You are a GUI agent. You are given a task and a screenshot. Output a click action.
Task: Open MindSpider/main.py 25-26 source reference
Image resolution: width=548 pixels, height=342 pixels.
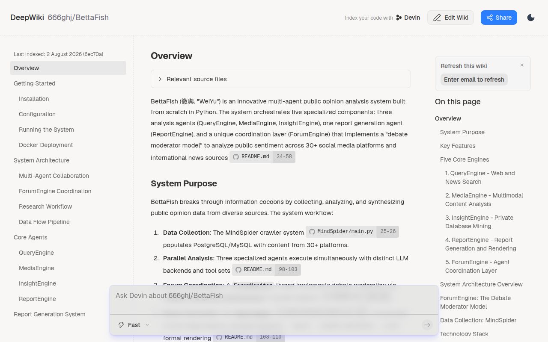coord(352,232)
